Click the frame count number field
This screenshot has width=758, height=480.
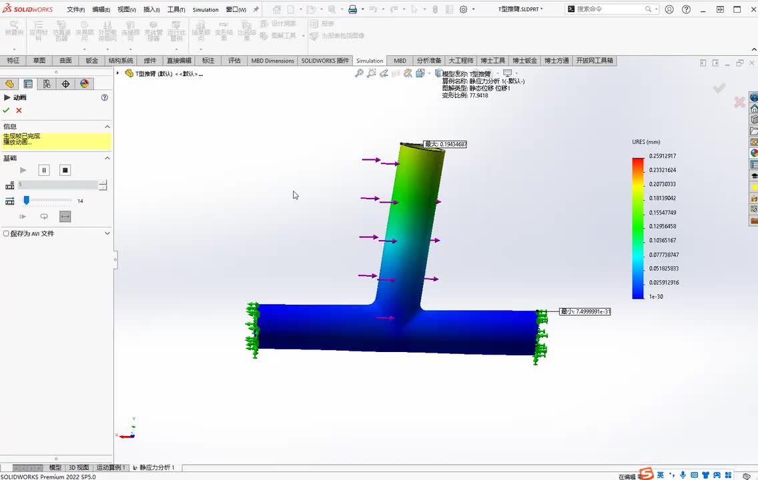coord(58,185)
